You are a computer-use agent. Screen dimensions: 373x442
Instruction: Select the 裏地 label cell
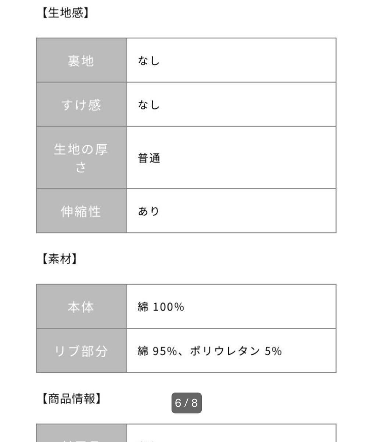(x=81, y=60)
